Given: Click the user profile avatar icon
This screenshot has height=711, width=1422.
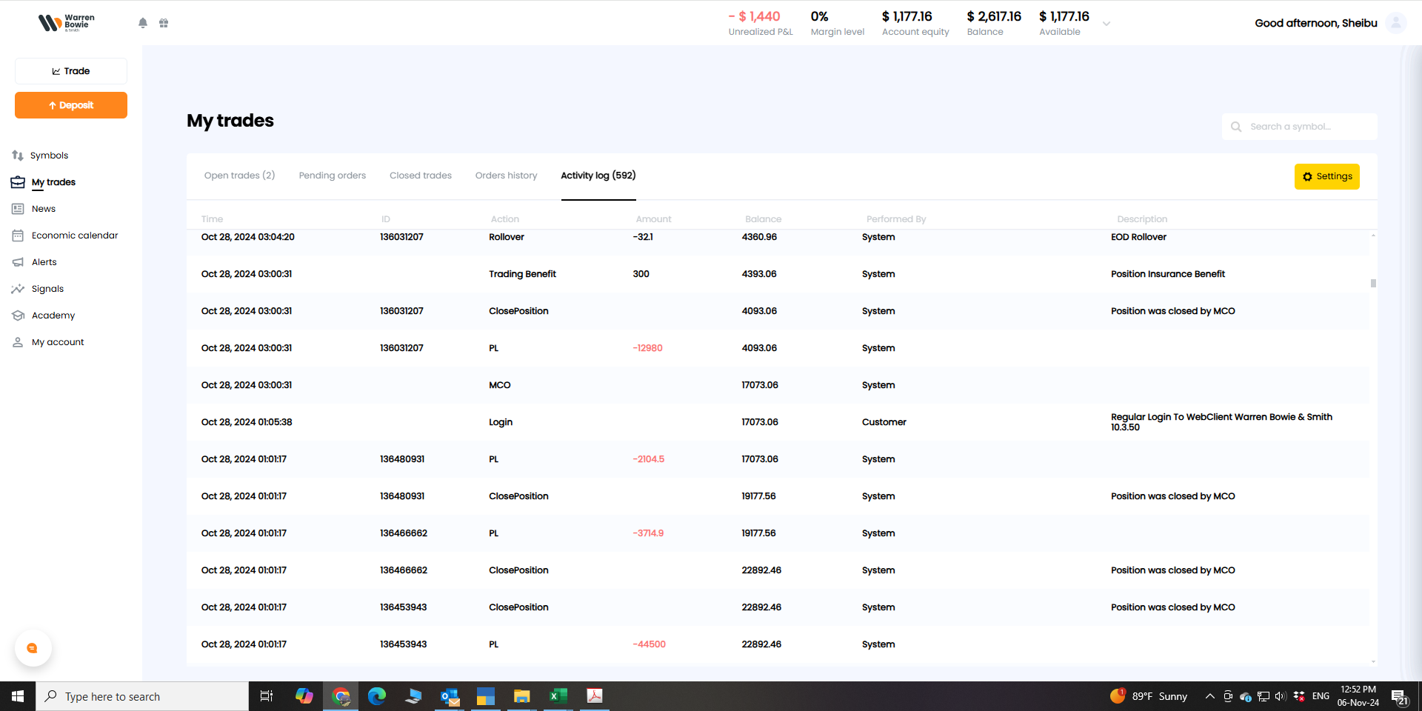Looking at the screenshot, I should point(1395,23).
